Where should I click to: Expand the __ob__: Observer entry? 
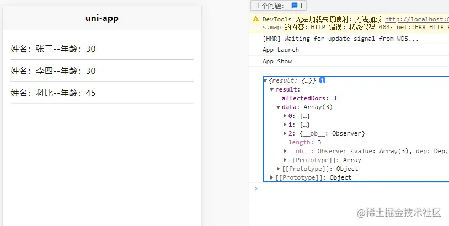pyautogui.click(x=285, y=151)
